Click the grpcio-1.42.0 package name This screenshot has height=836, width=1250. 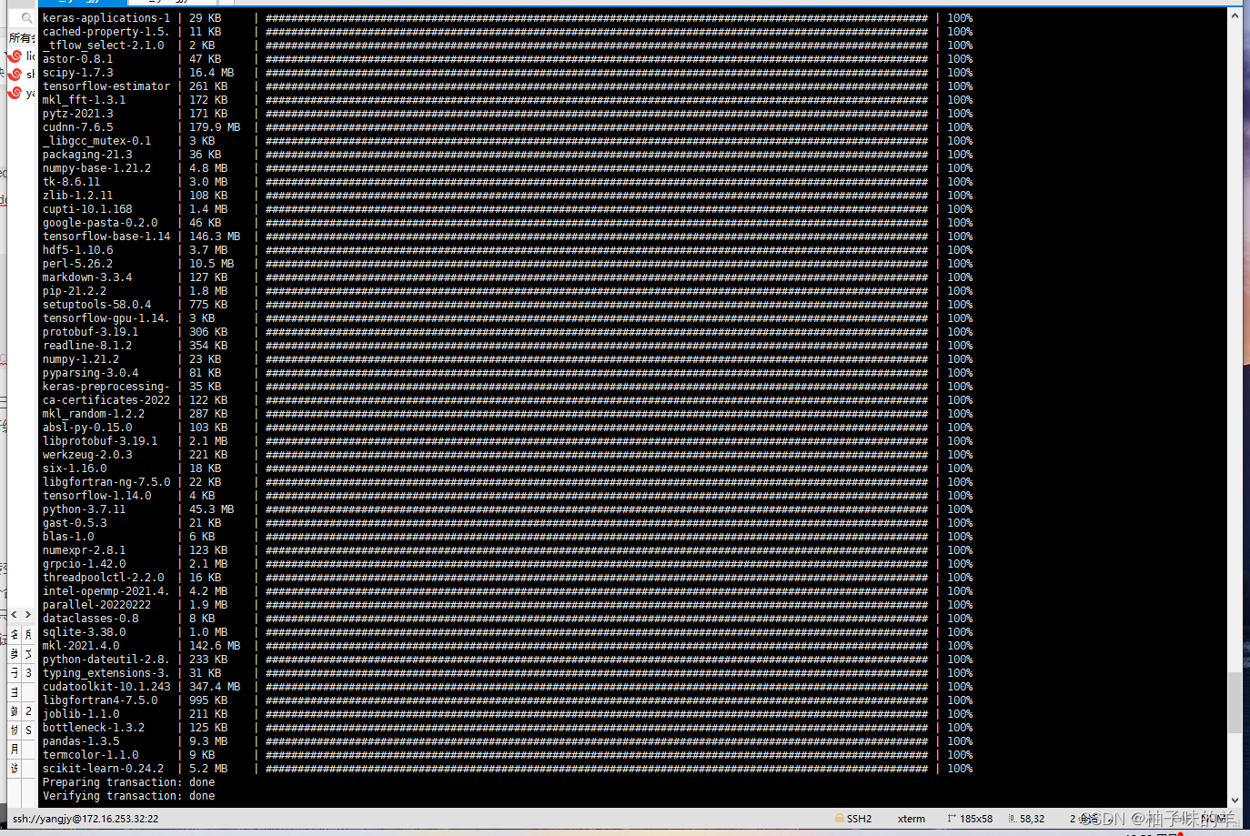(85, 564)
